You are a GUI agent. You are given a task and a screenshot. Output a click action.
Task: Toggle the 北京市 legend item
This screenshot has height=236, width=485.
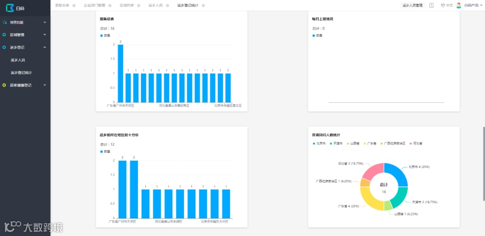click(x=319, y=143)
